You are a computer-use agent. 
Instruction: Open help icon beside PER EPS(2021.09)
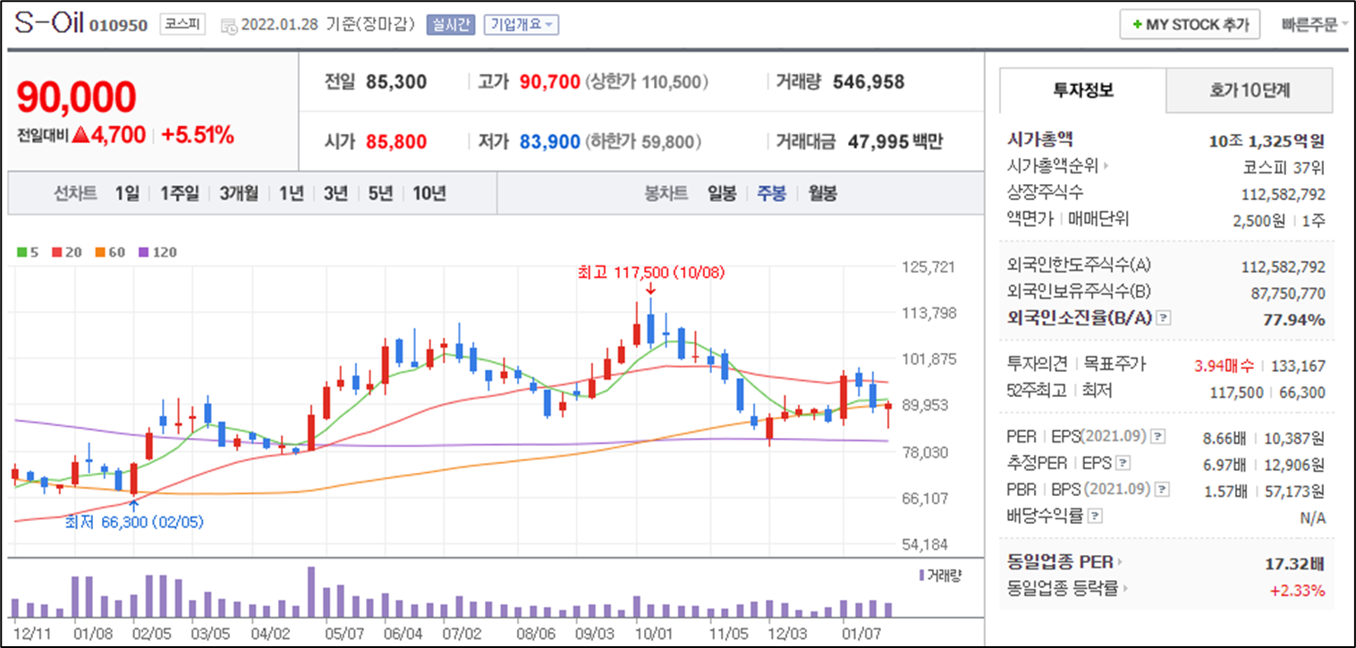1157,437
